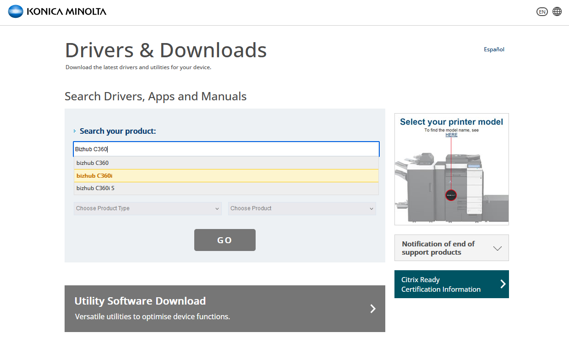Open the Choose Product dropdown

302,208
